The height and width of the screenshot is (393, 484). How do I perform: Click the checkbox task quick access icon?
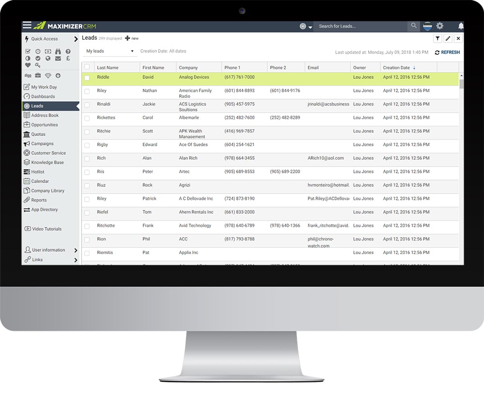click(x=28, y=51)
